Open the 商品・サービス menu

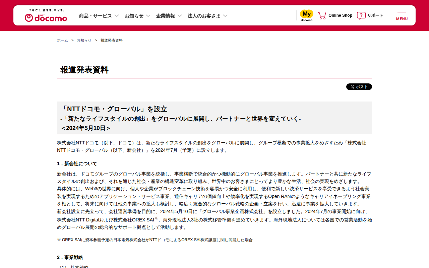pos(95,16)
